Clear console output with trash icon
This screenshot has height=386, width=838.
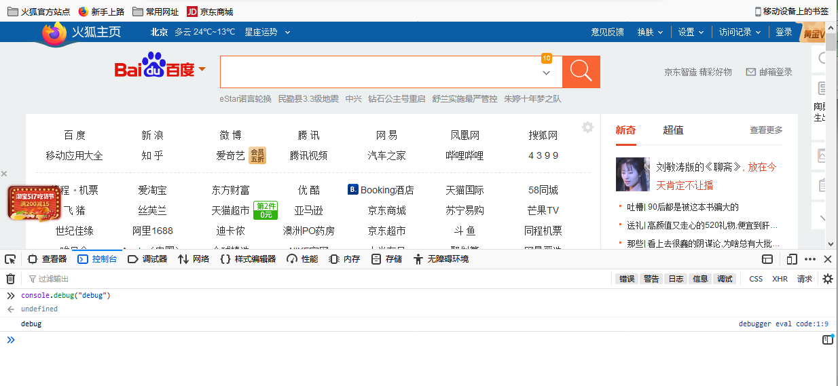point(10,279)
